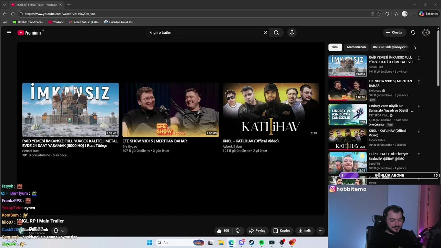Open the Ayberk Babur channel under the end-screen video

tap(232, 147)
